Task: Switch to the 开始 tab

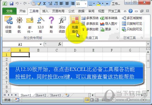Action: (x=22, y=11)
